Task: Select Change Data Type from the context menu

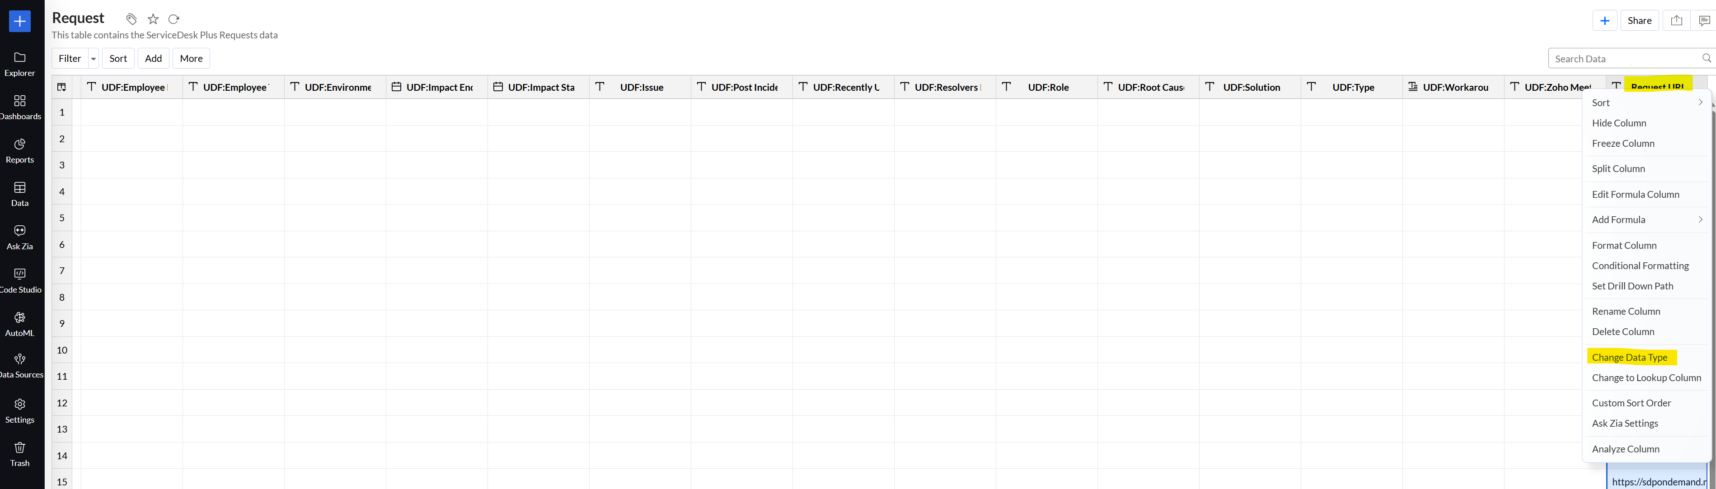Action: [1629, 357]
